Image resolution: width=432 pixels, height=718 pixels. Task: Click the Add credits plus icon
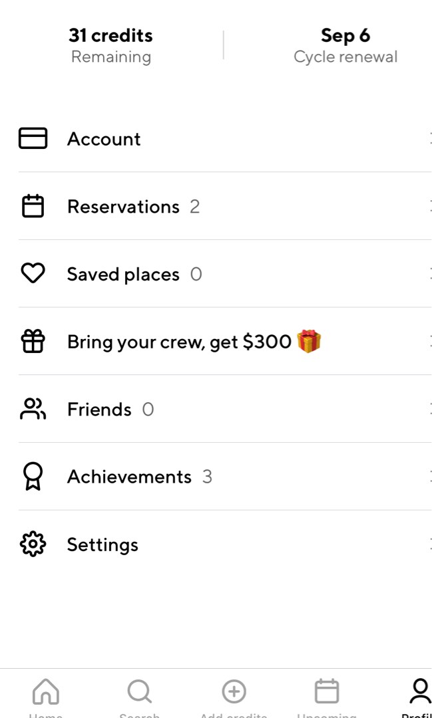[234, 691]
